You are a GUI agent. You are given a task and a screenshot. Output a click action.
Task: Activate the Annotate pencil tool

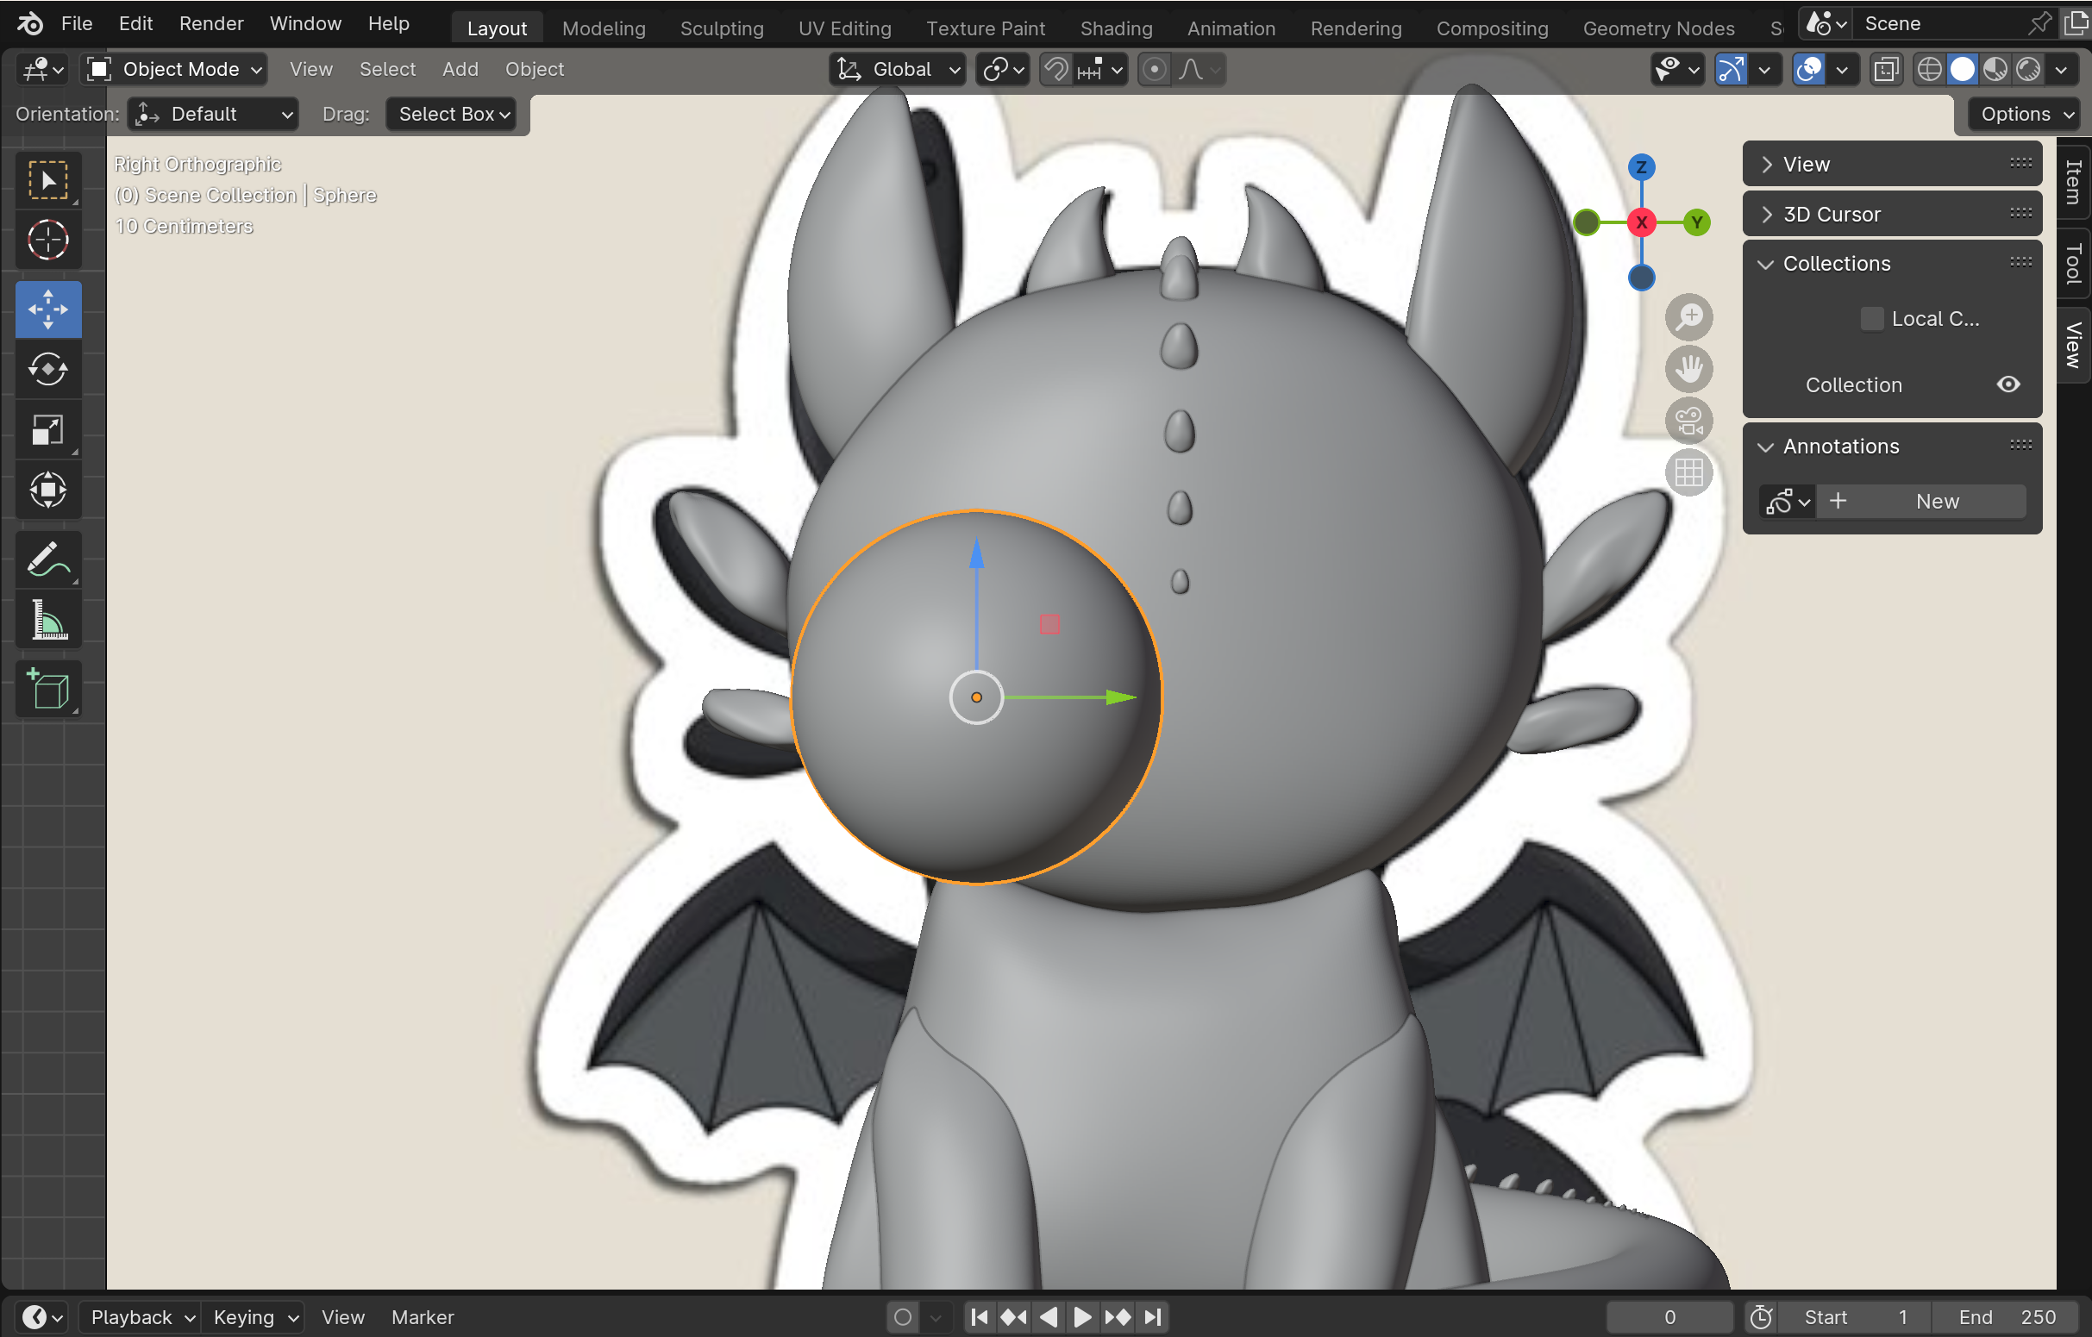coord(48,559)
